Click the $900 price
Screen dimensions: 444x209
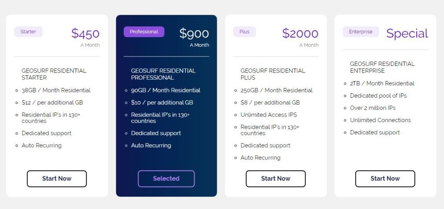coord(194,33)
